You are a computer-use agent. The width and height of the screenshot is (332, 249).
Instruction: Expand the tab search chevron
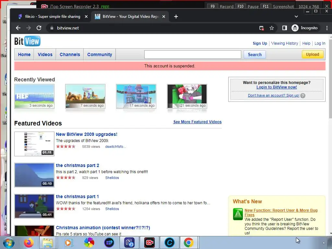coord(296,17)
